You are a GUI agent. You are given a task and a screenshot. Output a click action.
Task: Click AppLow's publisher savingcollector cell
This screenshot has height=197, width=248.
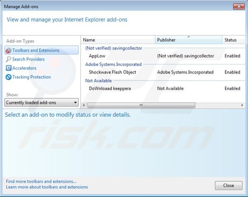(186, 56)
